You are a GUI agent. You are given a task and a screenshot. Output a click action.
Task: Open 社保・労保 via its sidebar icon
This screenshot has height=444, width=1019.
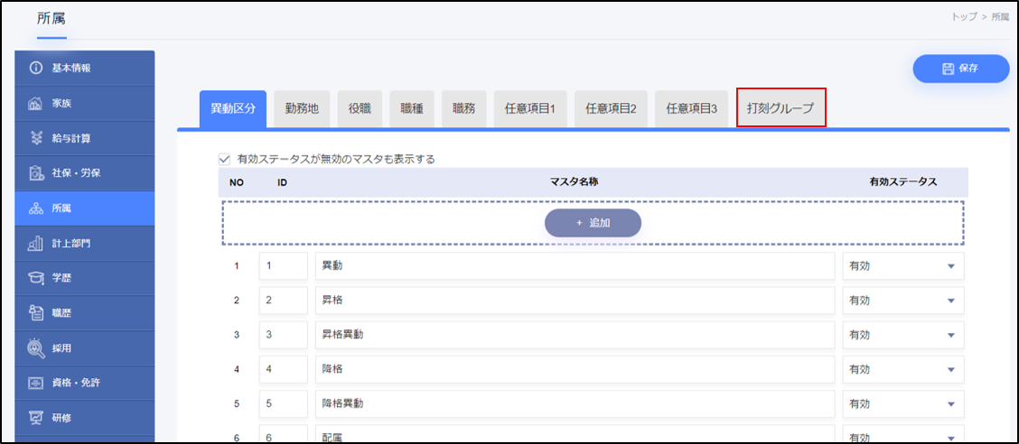coord(36,173)
